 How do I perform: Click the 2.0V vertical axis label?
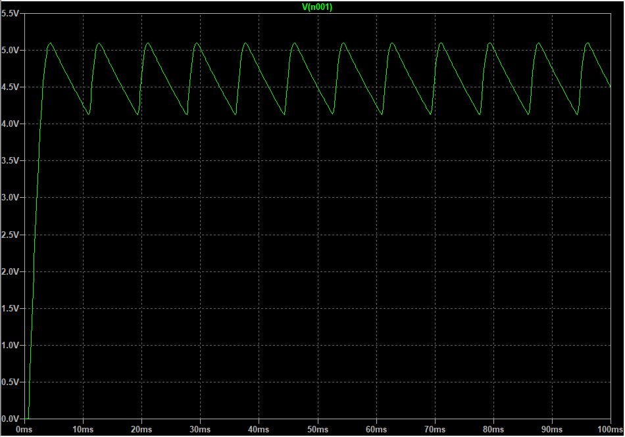click(x=10, y=272)
